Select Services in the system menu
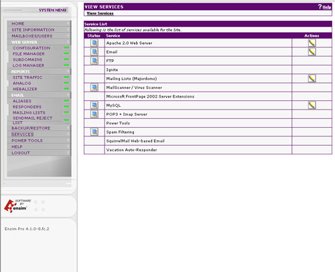Screen dimensions: 335x272 [x=23, y=134]
